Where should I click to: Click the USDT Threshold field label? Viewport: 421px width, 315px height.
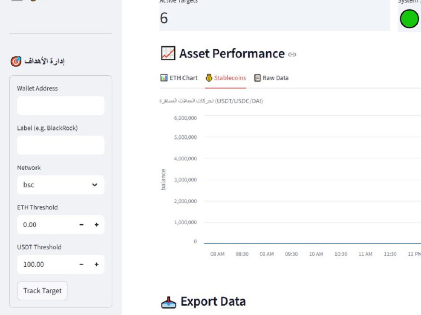tap(39, 247)
